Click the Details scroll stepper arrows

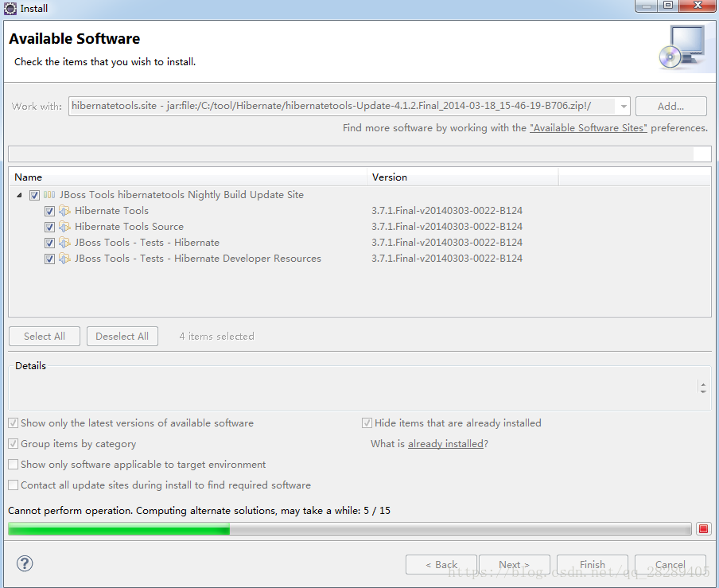(703, 387)
